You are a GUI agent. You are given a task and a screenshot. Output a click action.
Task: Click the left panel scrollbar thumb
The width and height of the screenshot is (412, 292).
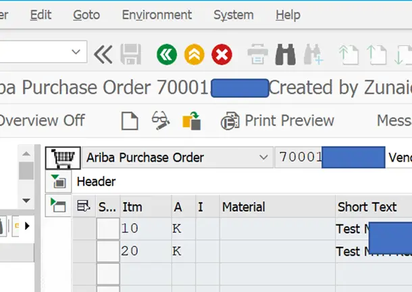coord(26,171)
